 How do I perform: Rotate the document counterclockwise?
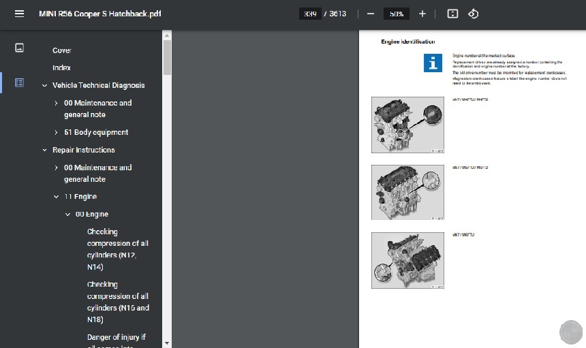(473, 14)
